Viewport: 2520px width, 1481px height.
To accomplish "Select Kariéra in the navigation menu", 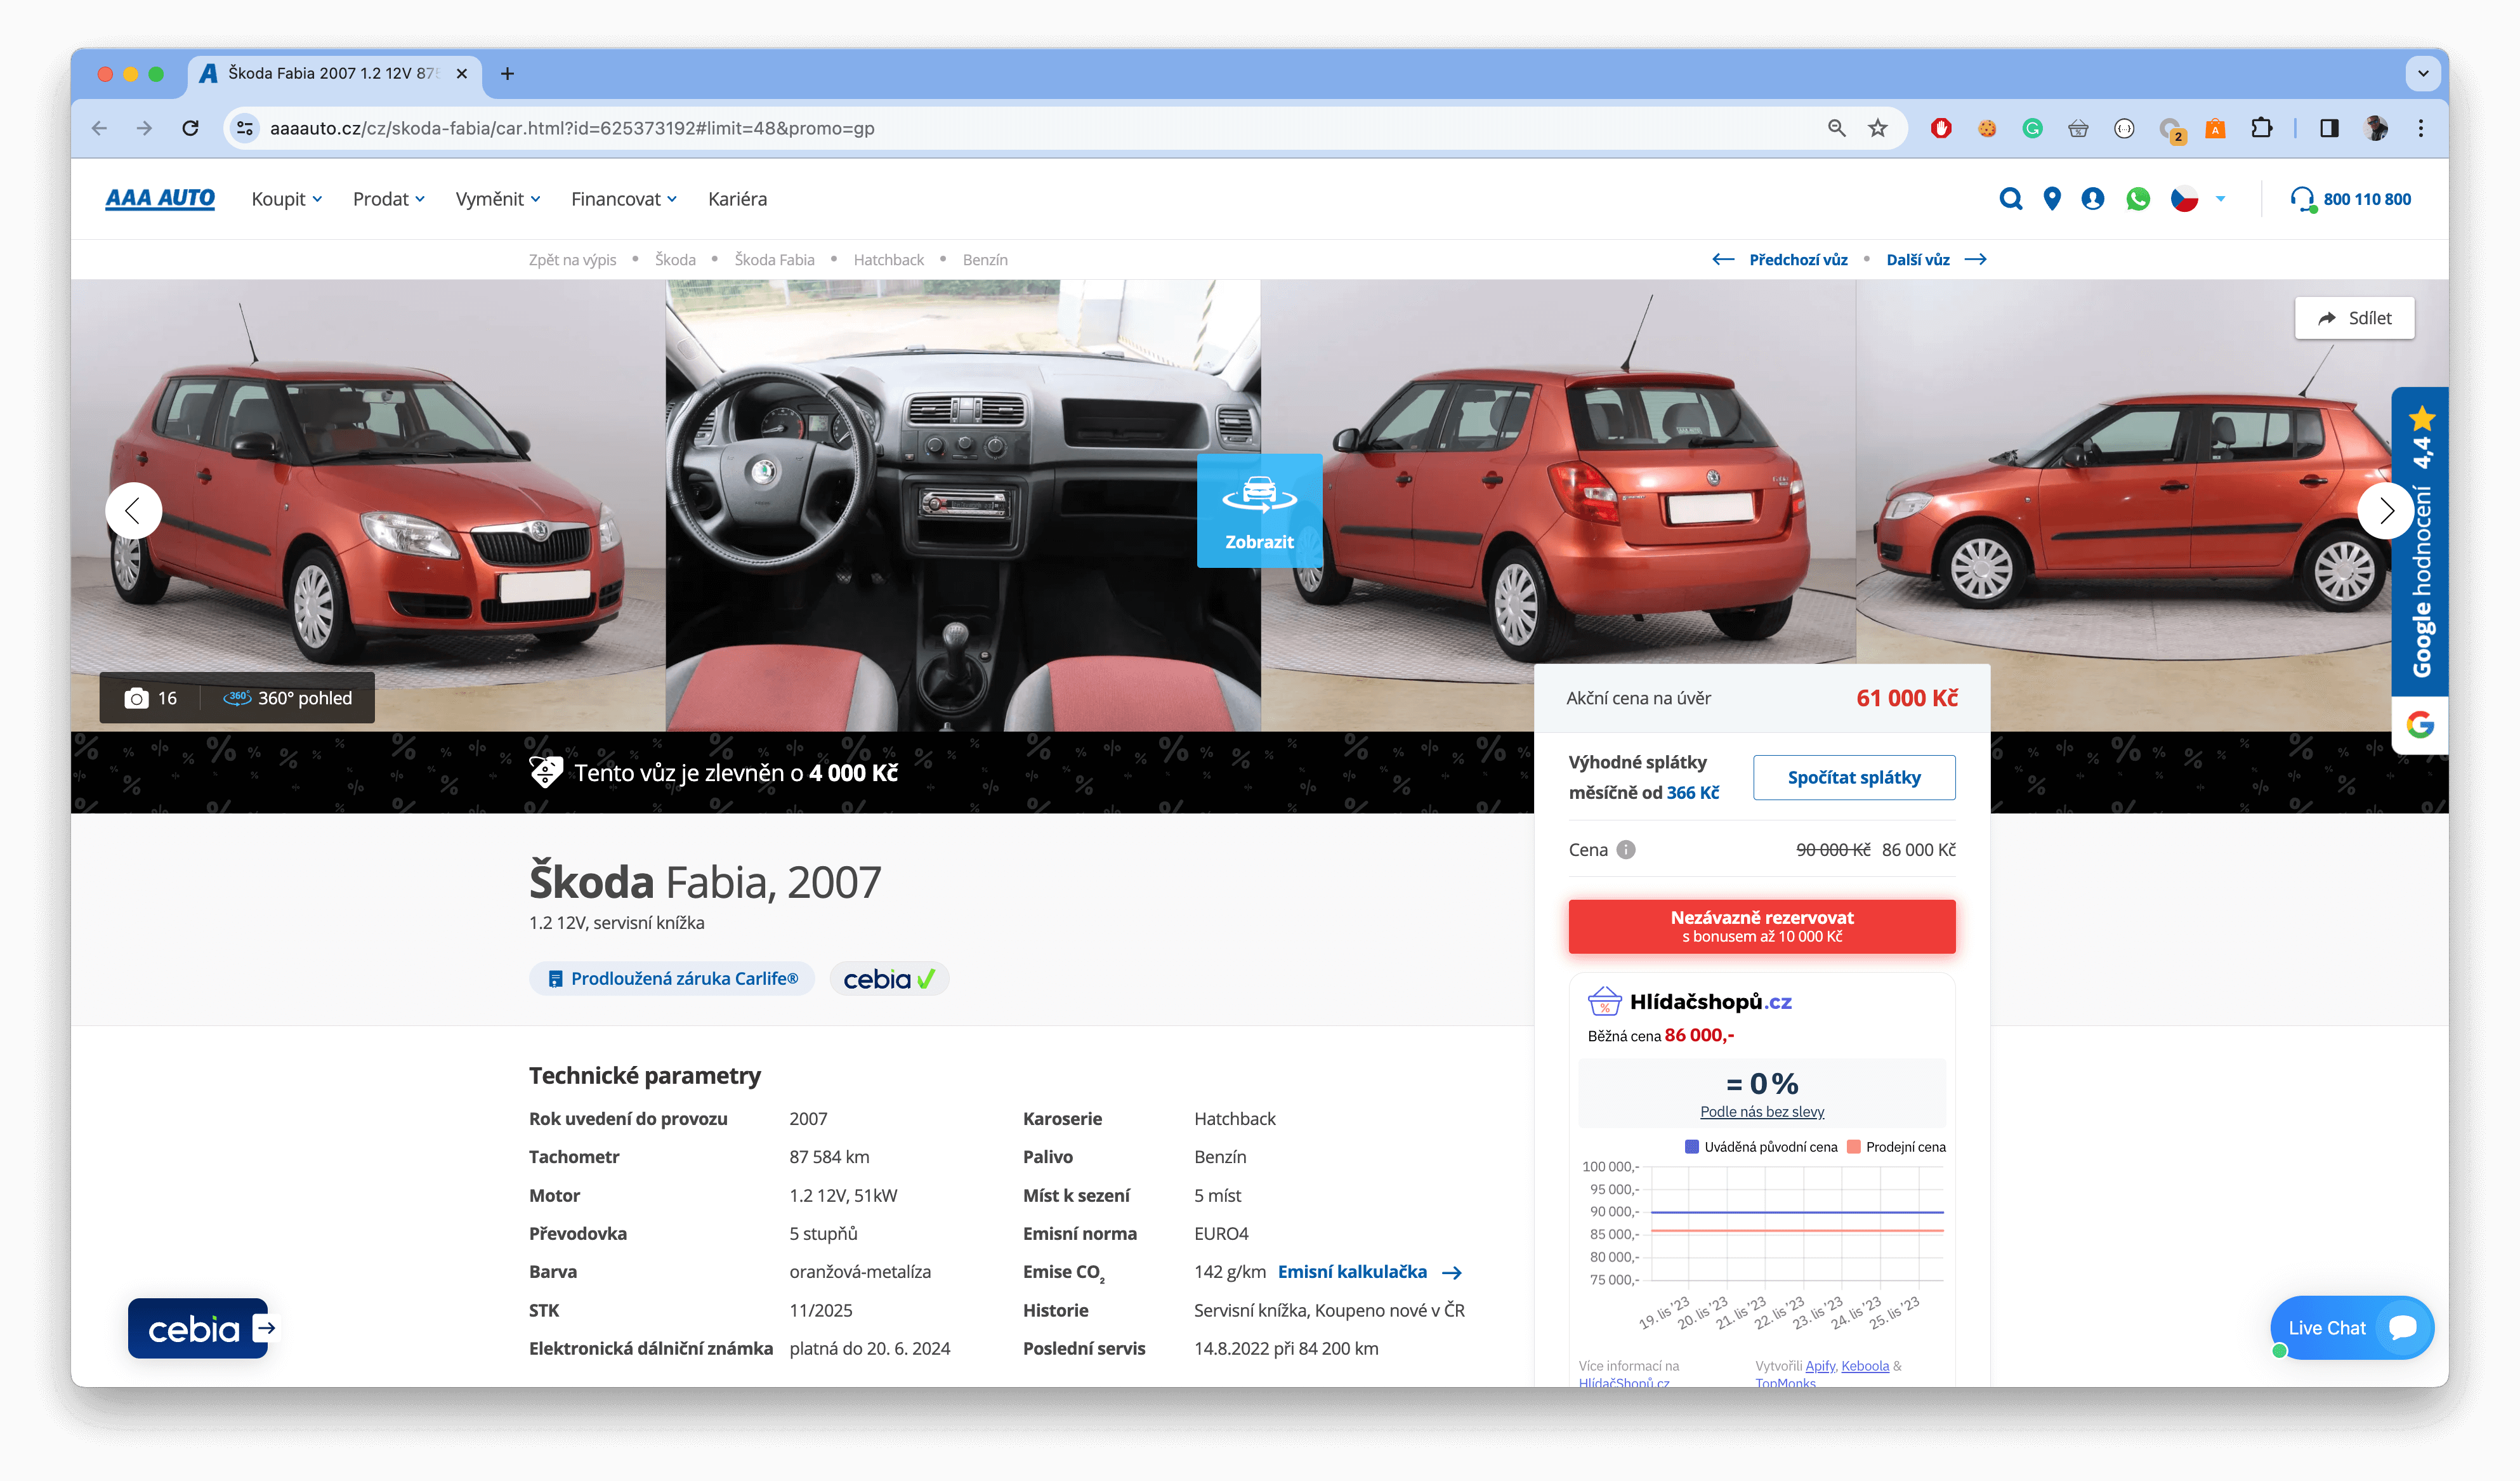I will click(x=738, y=199).
